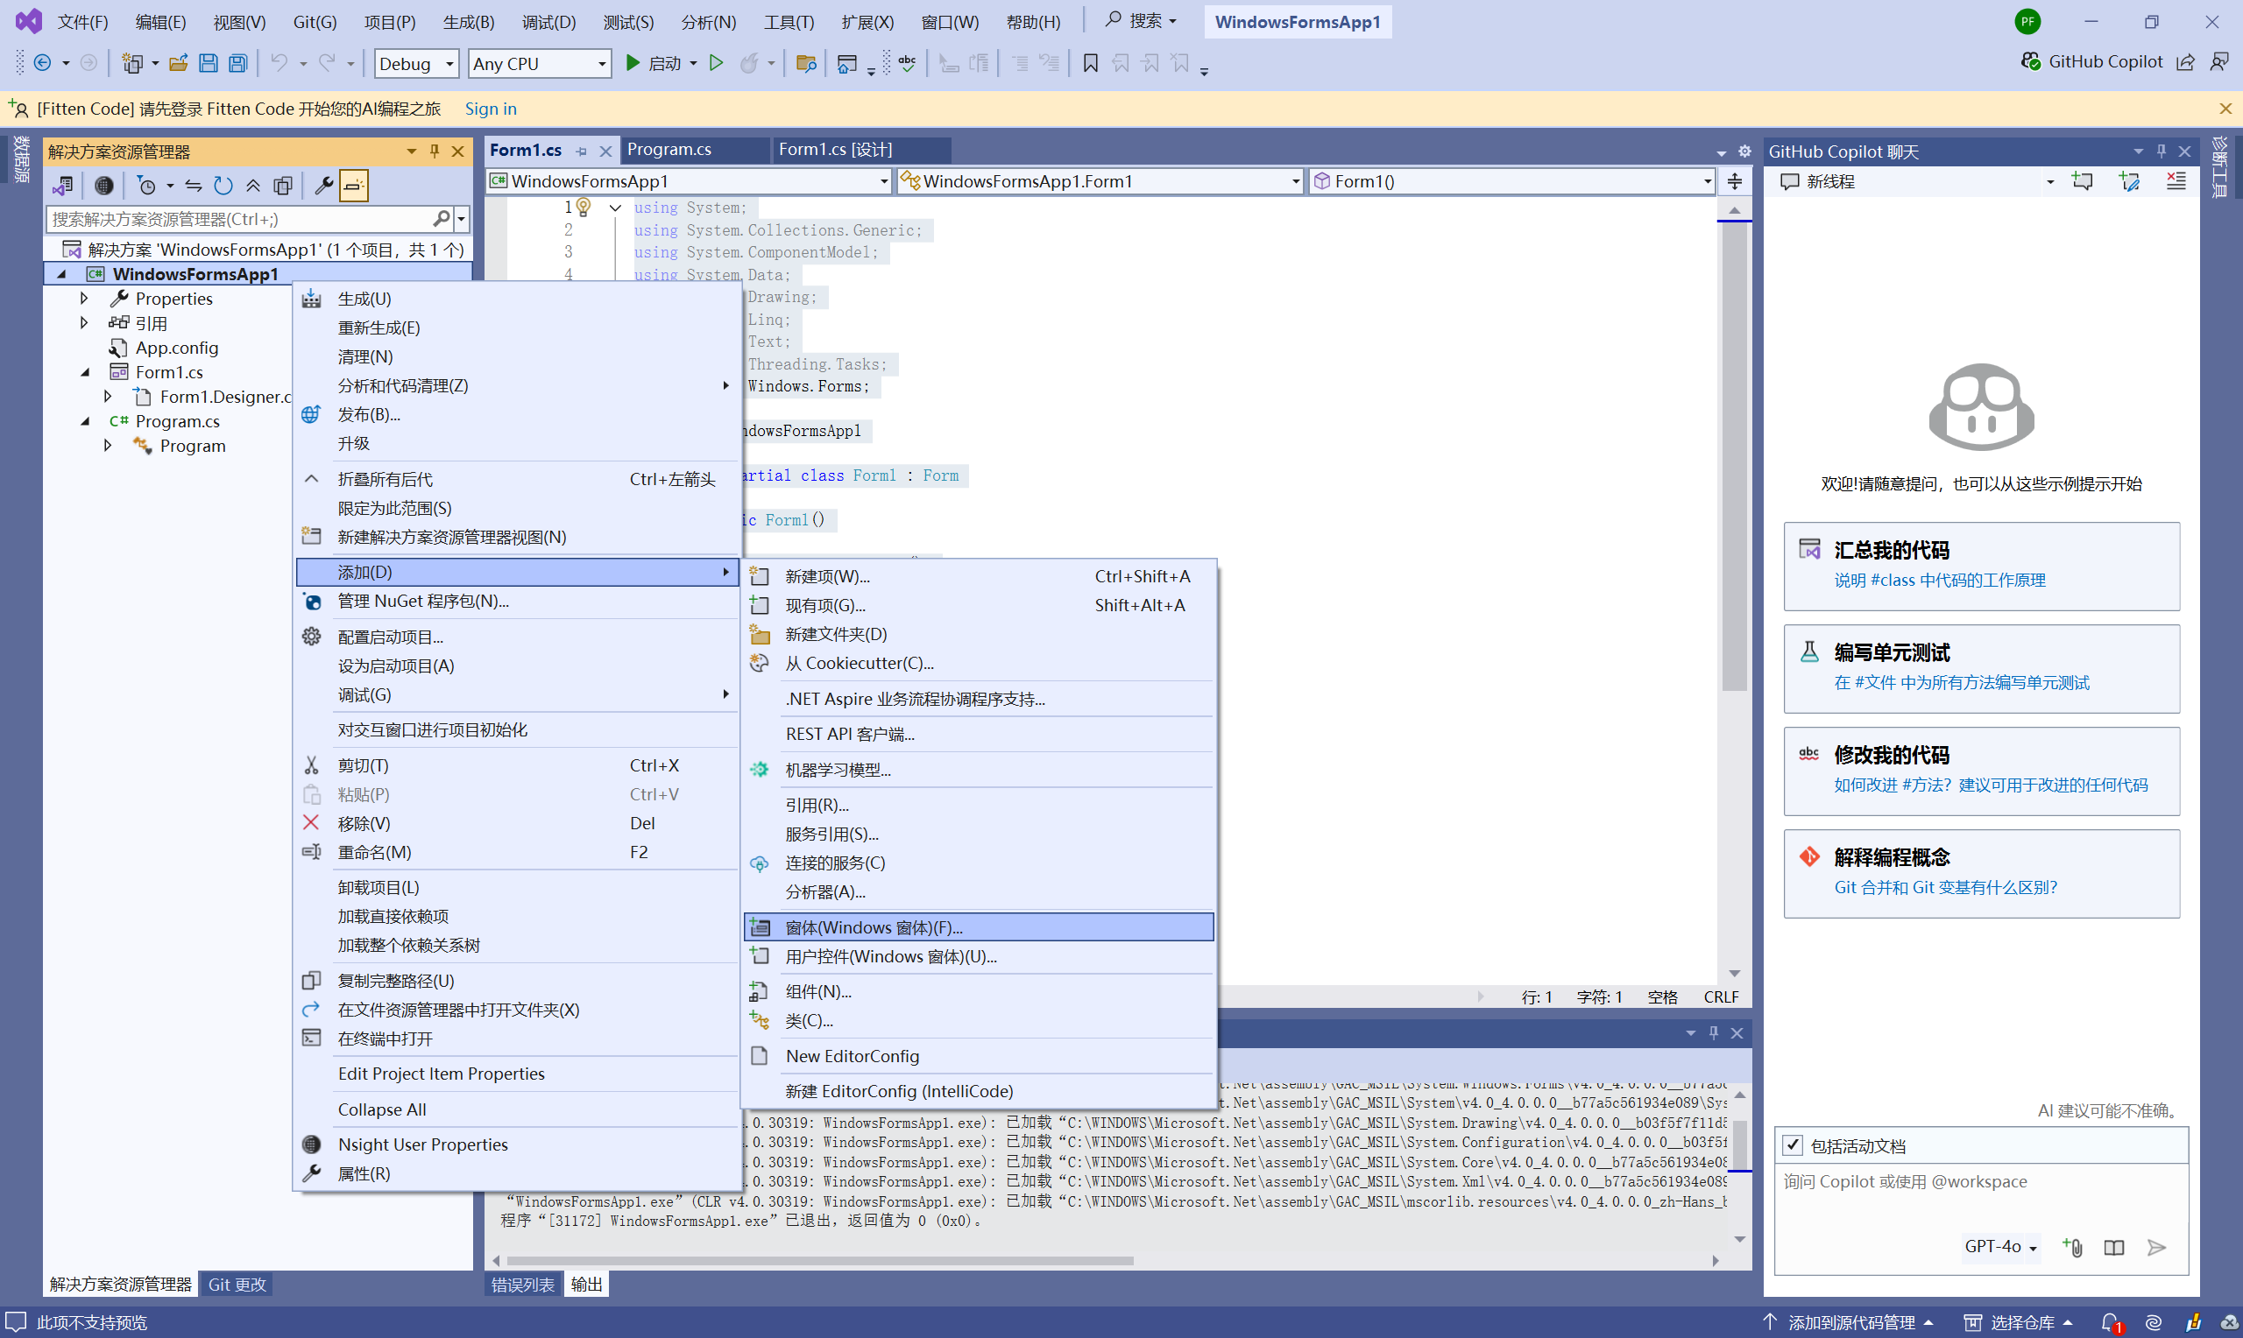Select 类(C)... in the add submenu
Screen dimensions: 2243x1338
tap(979, 1021)
